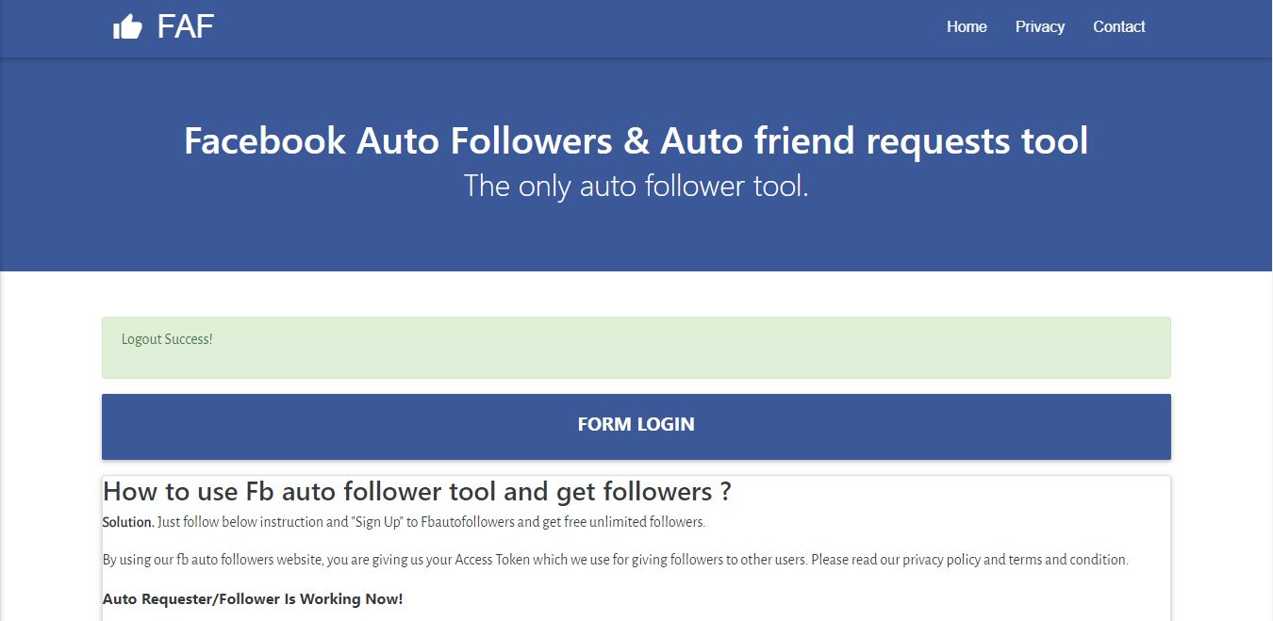Click 'The only auto follower tool.' subtitle

pos(636,186)
